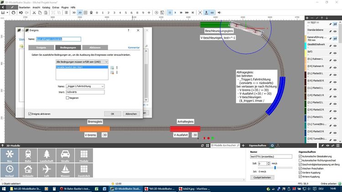Open the Bearbeiten menu
This screenshot has width=342, height=192.
click(x=25, y=7)
